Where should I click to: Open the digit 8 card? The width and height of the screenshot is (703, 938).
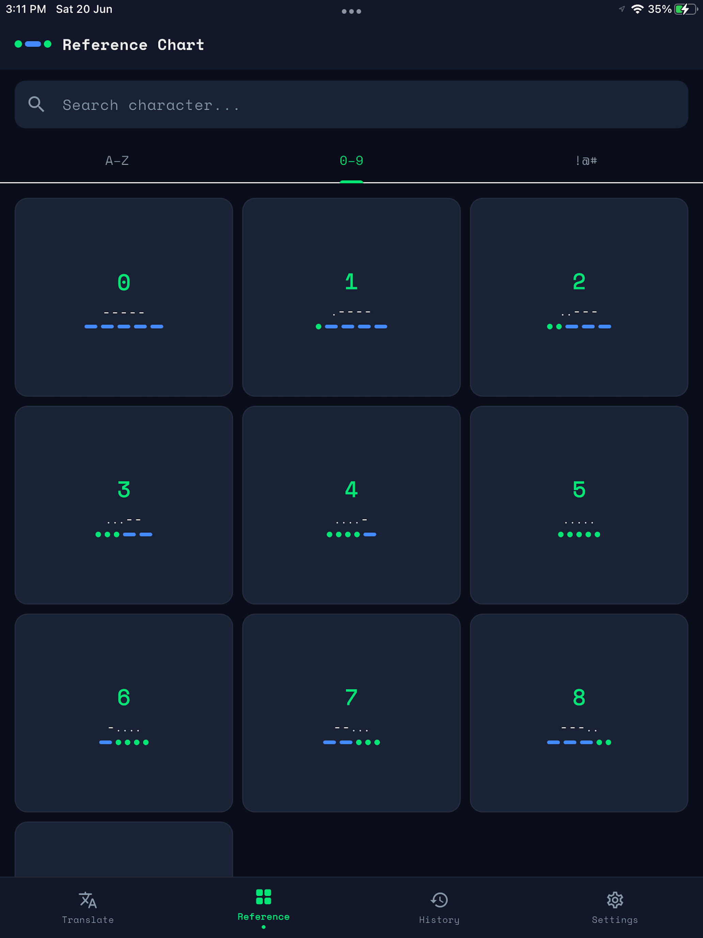(579, 713)
